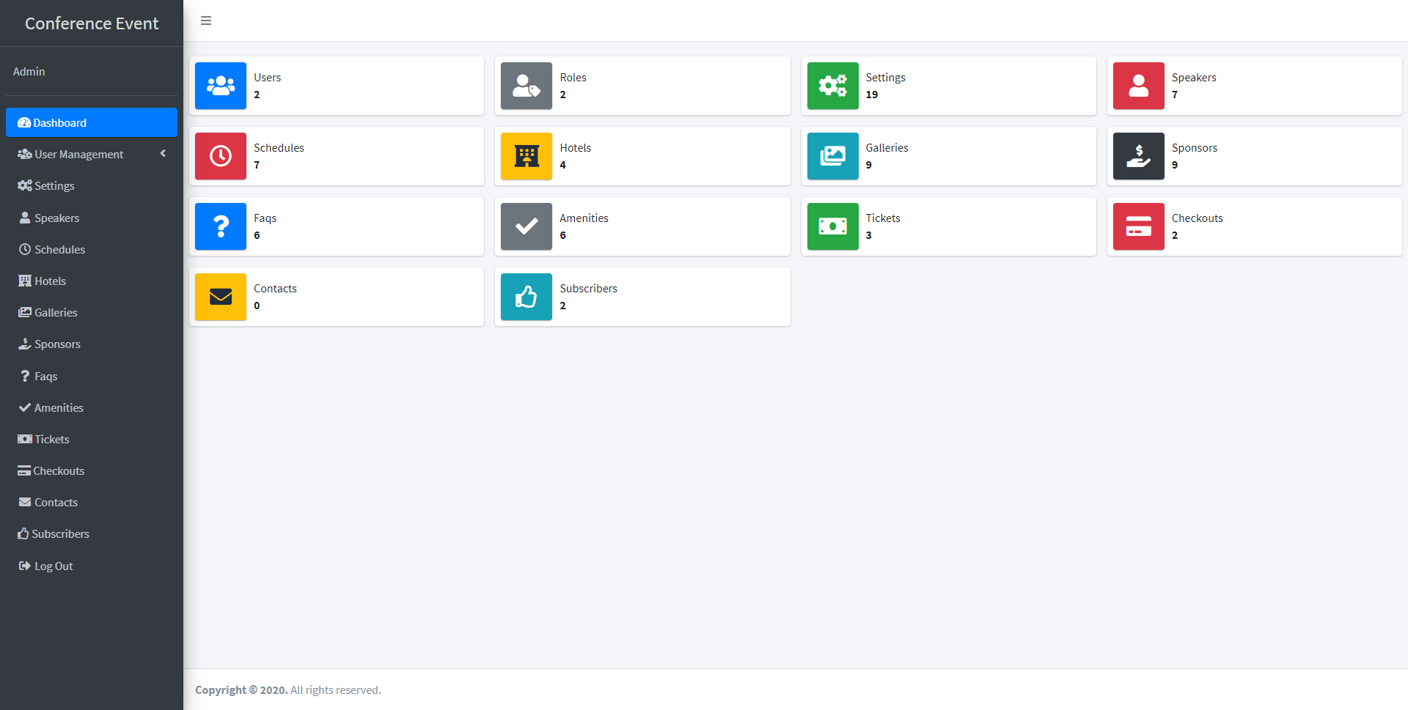This screenshot has height=710, width=1408.
Task: Go to Contacts in the sidebar
Action: 92,502
